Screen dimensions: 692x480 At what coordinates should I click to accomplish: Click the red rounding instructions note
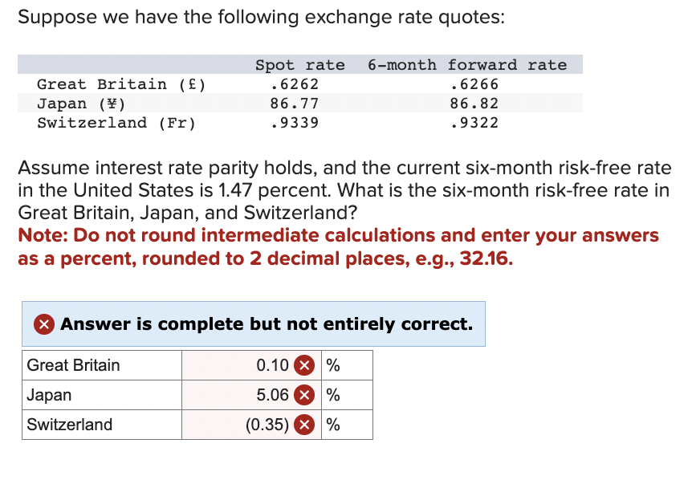pos(345,246)
